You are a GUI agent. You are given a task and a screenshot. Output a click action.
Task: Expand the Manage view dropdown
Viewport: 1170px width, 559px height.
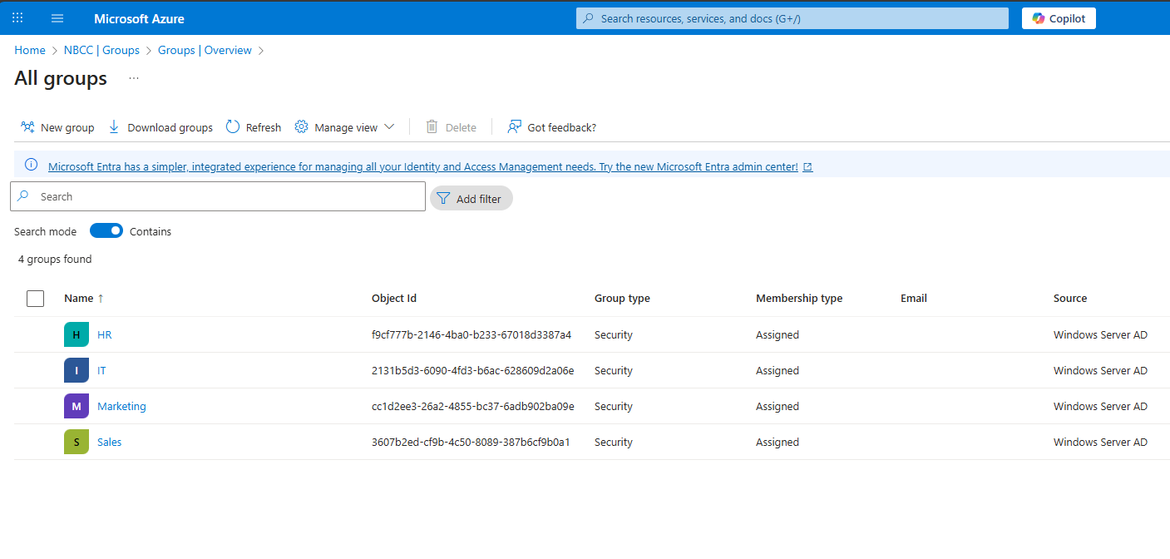[345, 127]
